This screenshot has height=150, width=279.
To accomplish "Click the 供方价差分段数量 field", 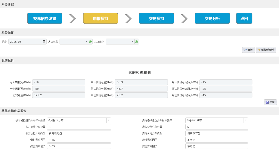I will [79, 127].
